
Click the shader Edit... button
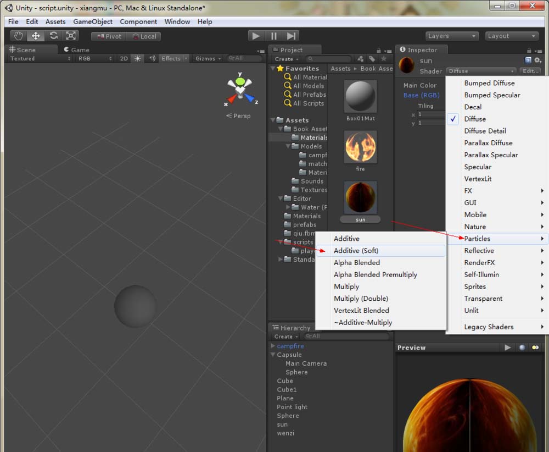[530, 71]
